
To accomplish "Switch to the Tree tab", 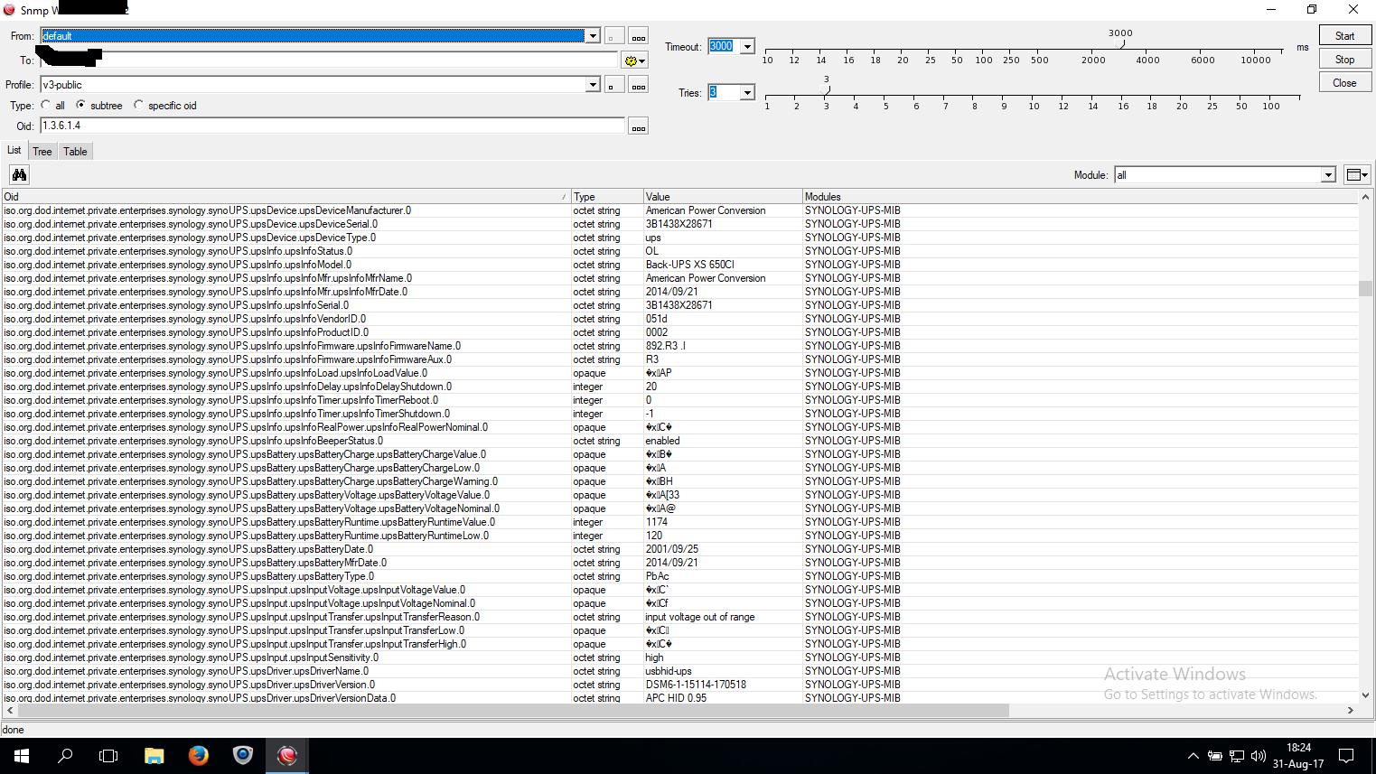I will [x=42, y=152].
